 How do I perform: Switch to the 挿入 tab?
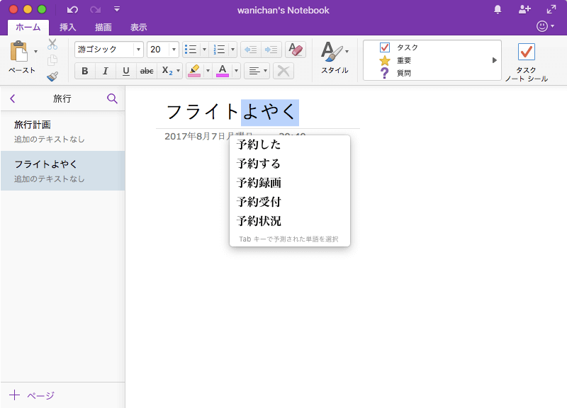(67, 27)
